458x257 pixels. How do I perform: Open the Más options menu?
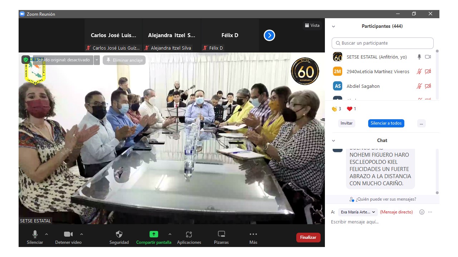[253, 237]
